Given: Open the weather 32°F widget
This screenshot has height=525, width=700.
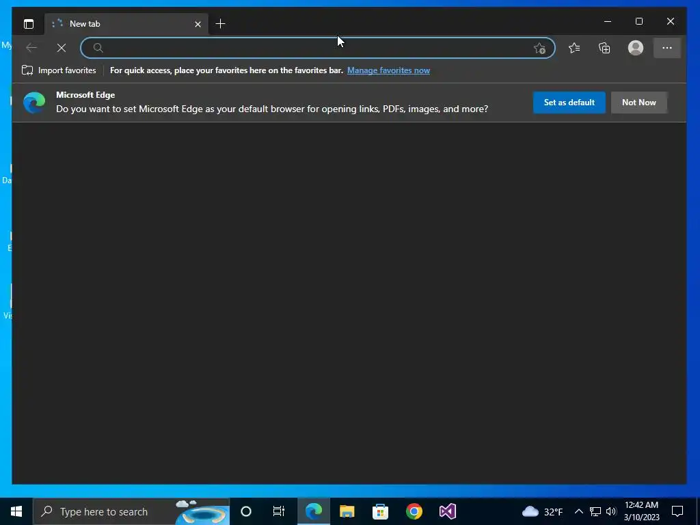Looking at the screenshot, I should [542, 511].
